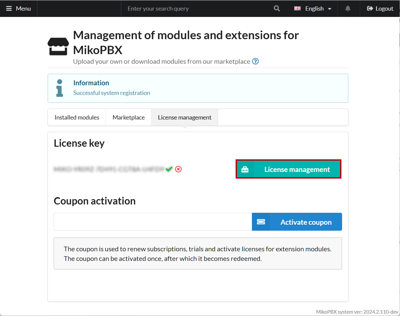This screenshot has width=400, height=316.
Task: Open the Marketplace tab
Action: coord(128,118)
